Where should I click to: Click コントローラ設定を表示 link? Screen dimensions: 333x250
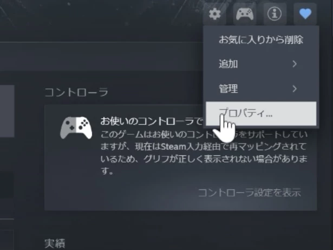[250, 193]
